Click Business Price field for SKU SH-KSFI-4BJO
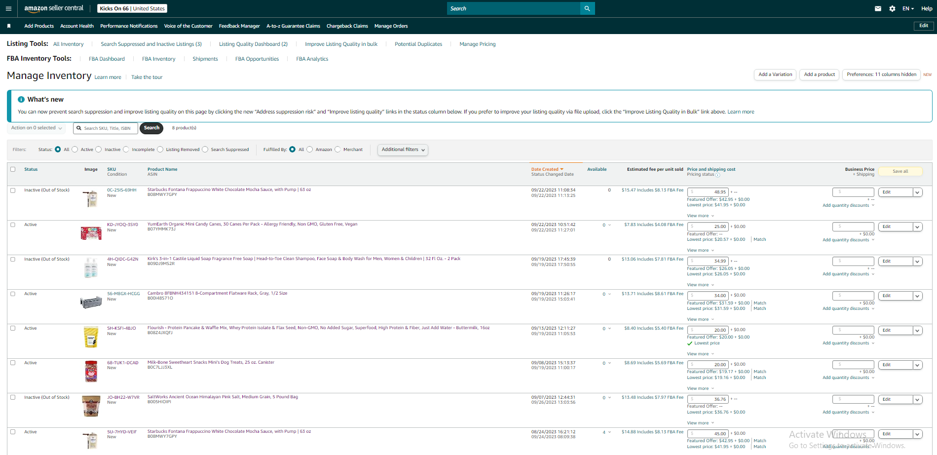 [x=853, y=330]
